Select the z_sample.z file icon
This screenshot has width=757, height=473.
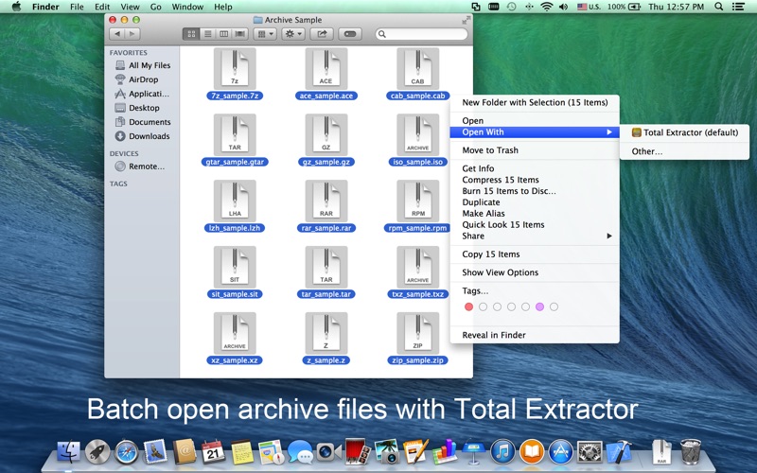pyautogui.click(x=326, y=333)
